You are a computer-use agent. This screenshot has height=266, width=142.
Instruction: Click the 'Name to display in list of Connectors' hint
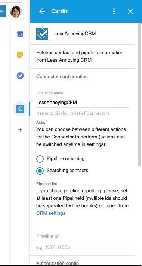(x=73, y=113)
